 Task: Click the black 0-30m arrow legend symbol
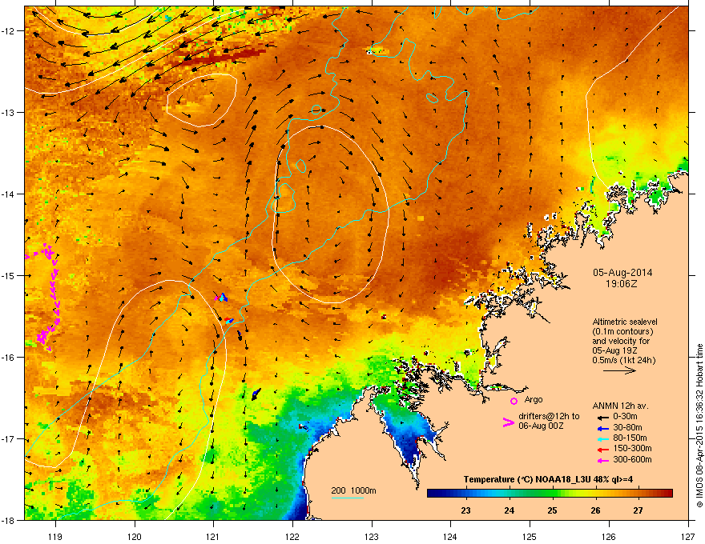click(x=603, y=417)
